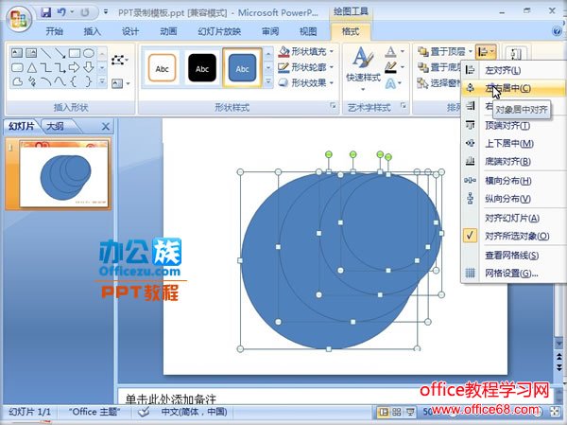
Task: Open the 设计 ribbon tab
Action: pos(130,31)
